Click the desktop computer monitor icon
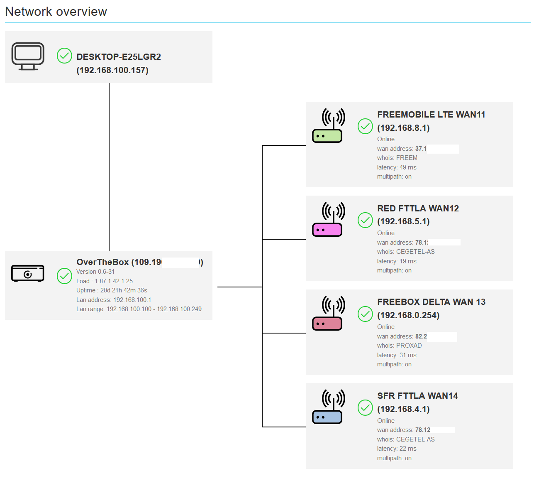The image size is (534, 498). point(28,56)
